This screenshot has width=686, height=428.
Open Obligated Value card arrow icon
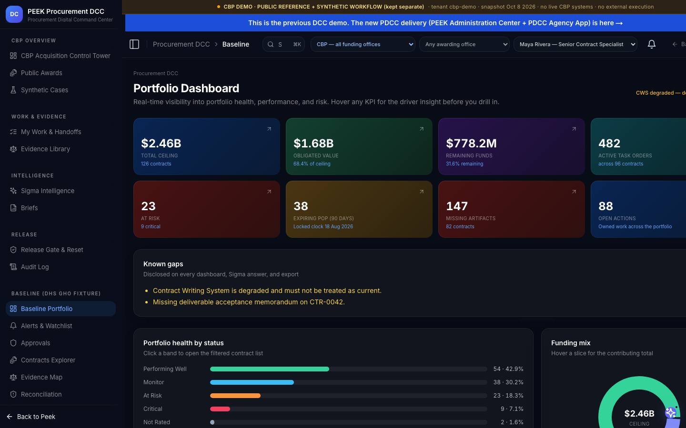[x=422, y=129]
